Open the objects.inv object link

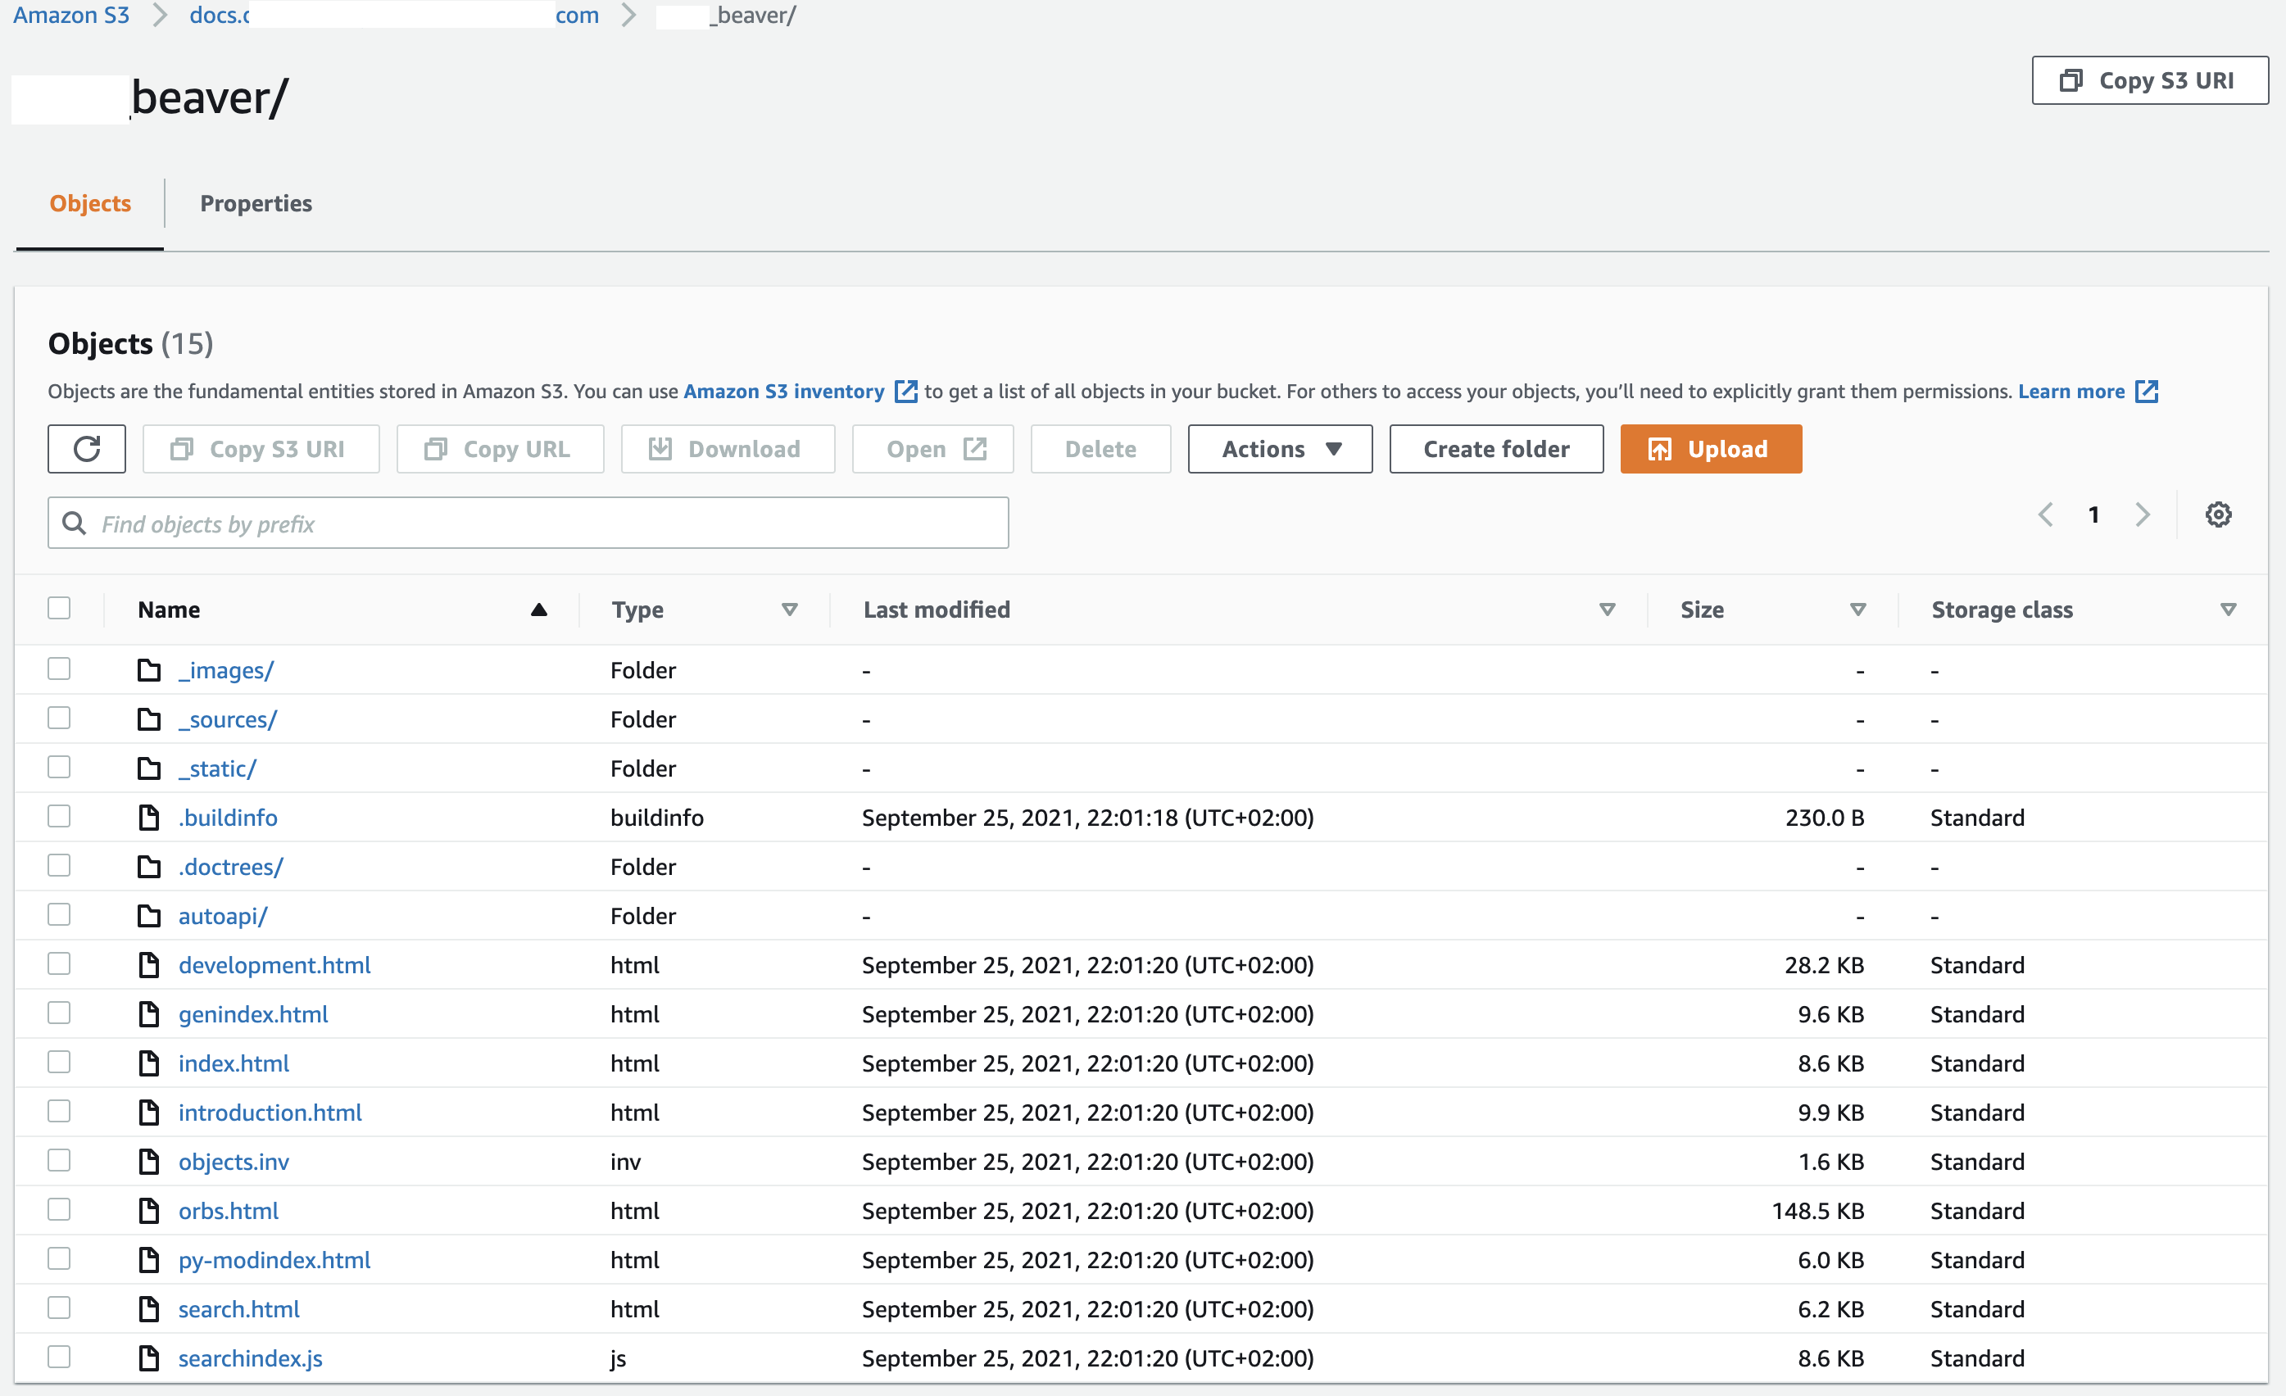234,1162
